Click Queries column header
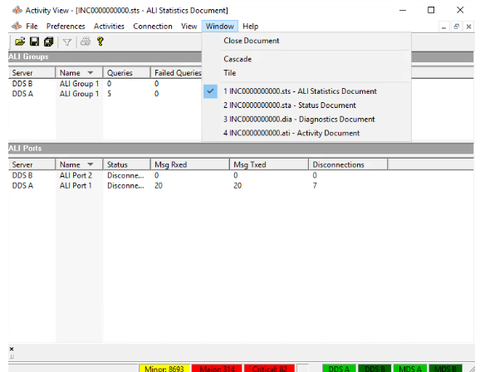The width and height of the screenshot is (480, 372). point(126,73)
